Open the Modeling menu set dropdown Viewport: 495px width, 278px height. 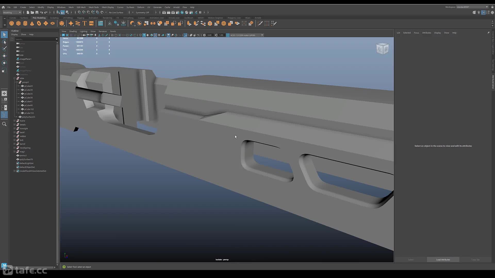point(12,12)
